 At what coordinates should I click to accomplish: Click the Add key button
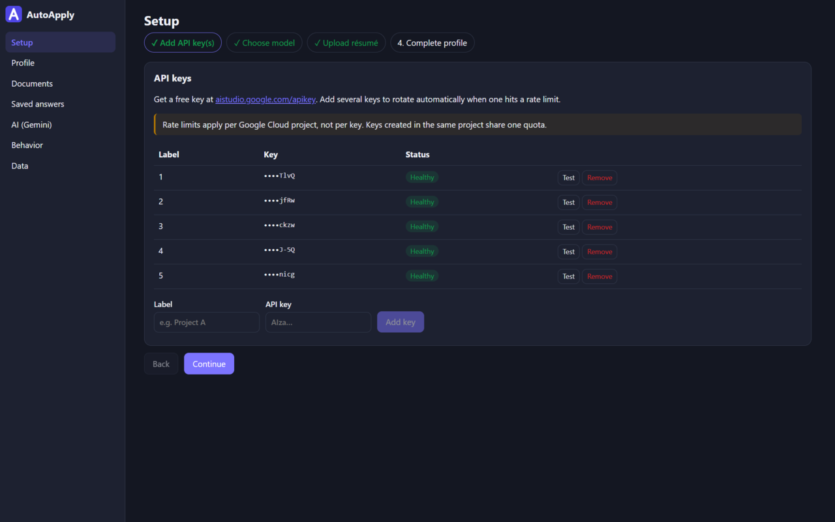coord(401,322)
